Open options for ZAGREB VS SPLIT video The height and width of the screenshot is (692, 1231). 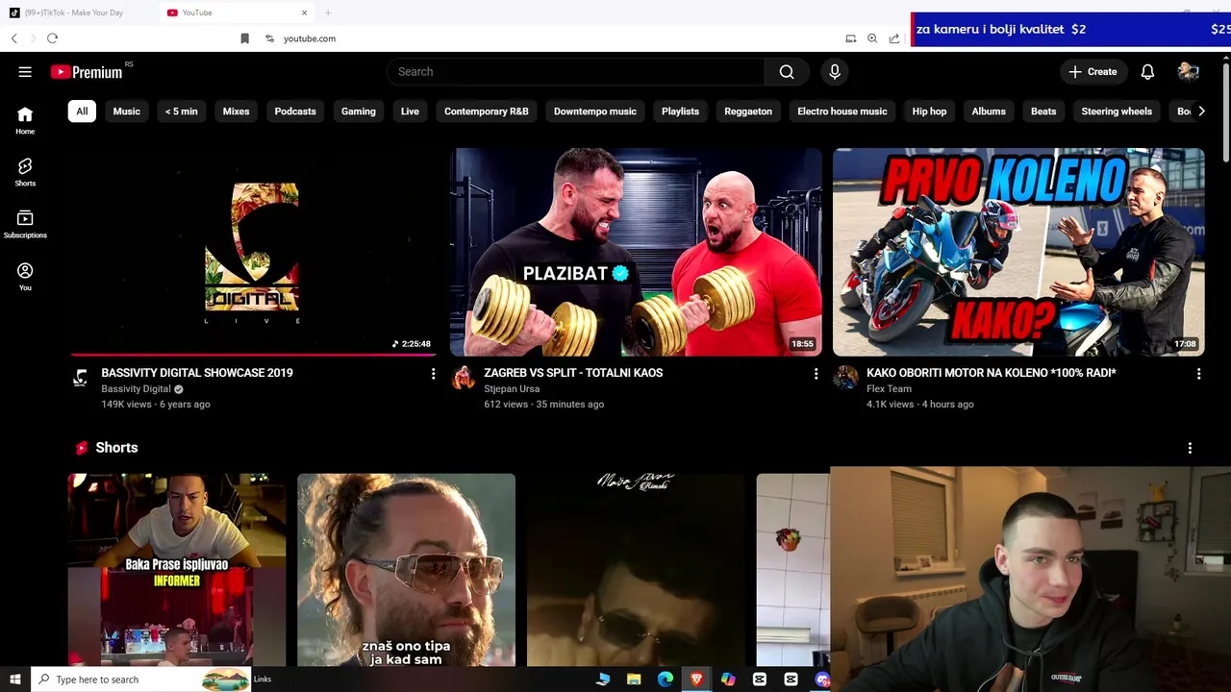pos(816,374)
